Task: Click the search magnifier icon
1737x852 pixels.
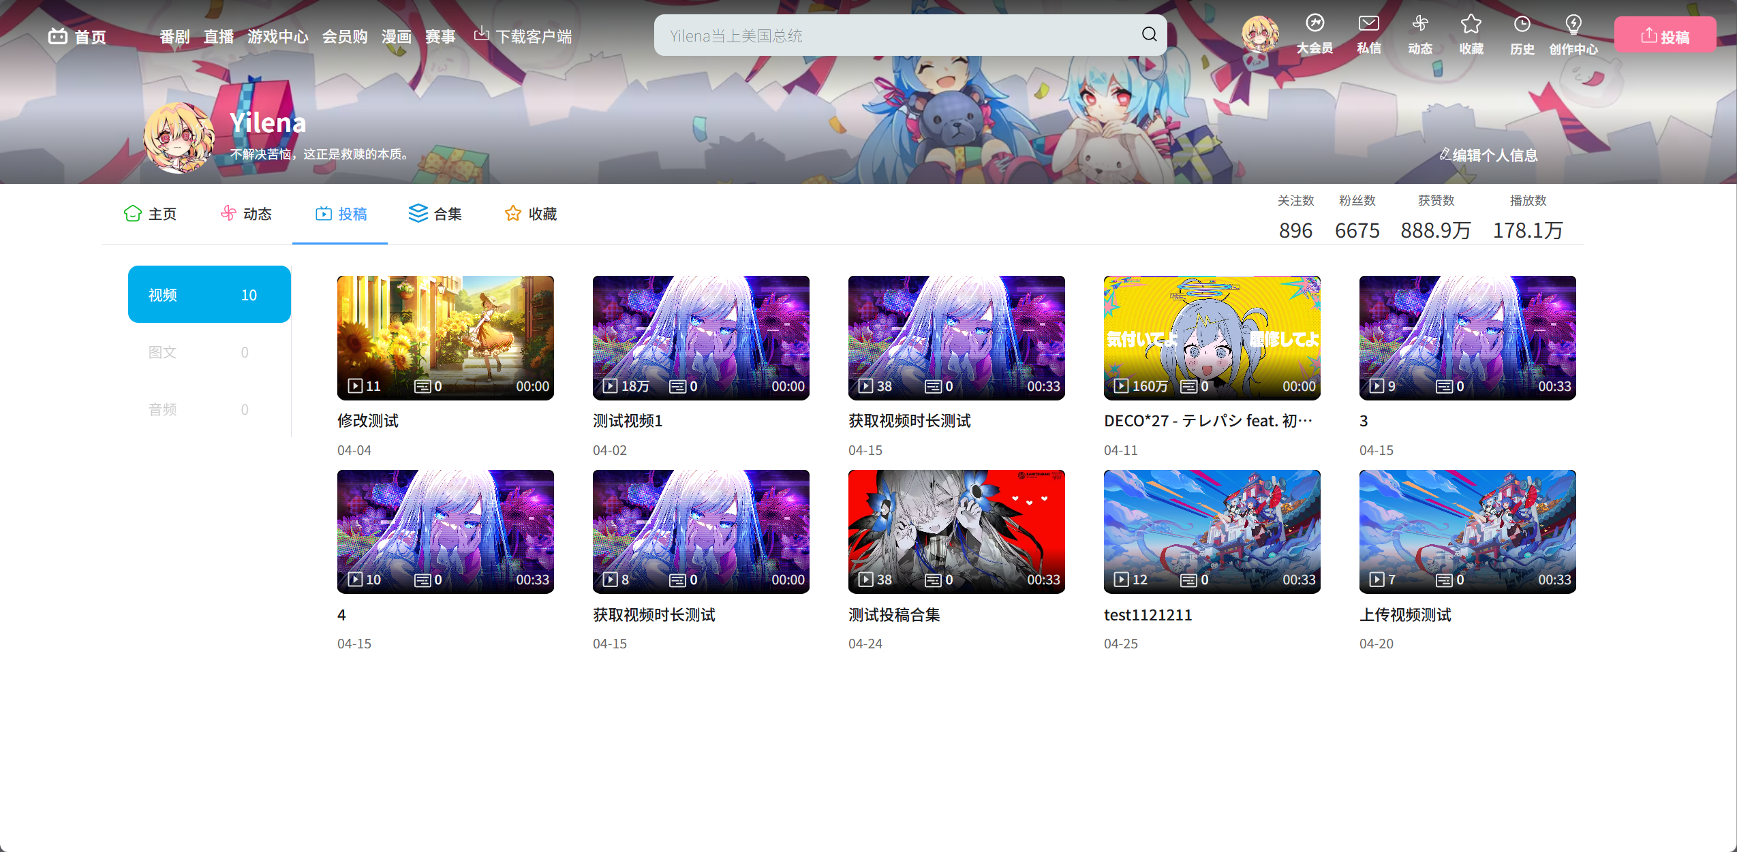Action: 1149,35
